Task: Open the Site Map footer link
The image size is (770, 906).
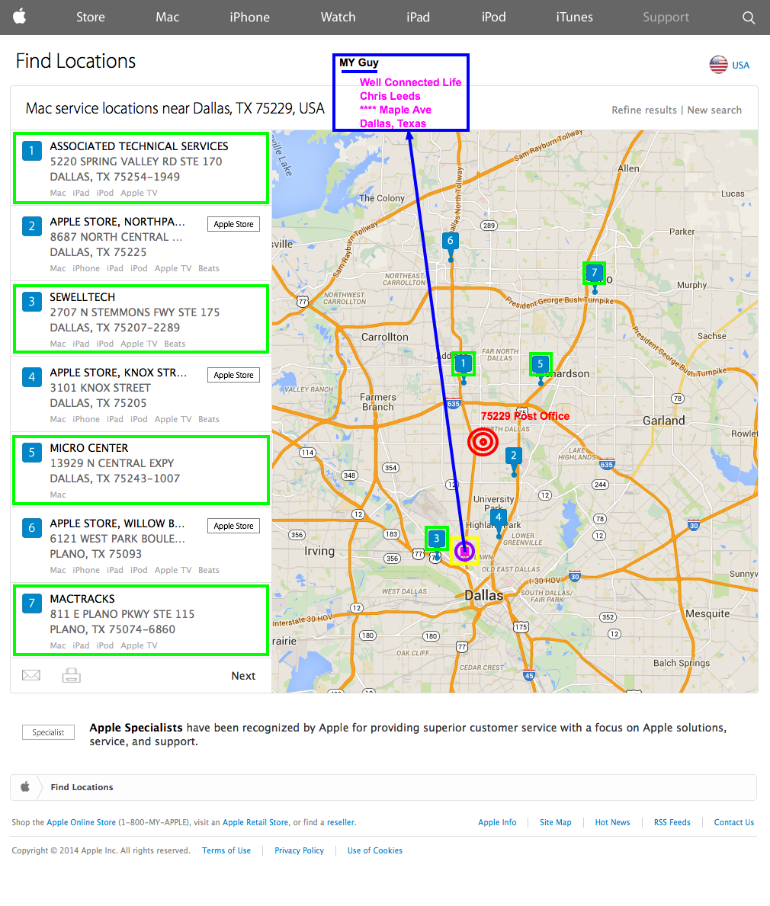Action: click(x=556, y=822)
